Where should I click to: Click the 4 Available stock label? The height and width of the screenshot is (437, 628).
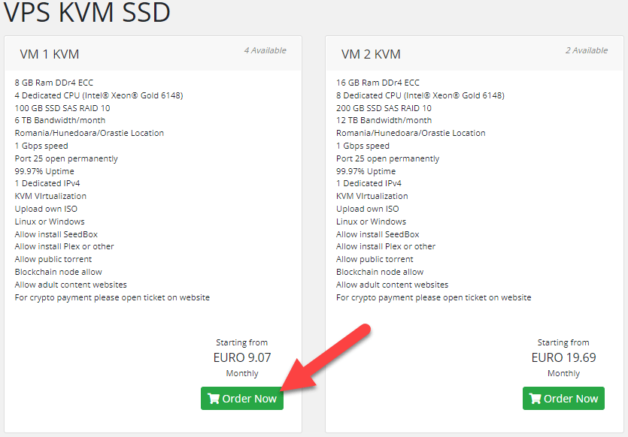click(x=265, y=50)
